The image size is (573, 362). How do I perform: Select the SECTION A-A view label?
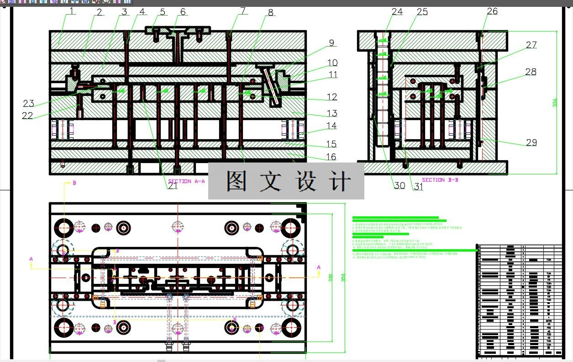coord(187,181)
